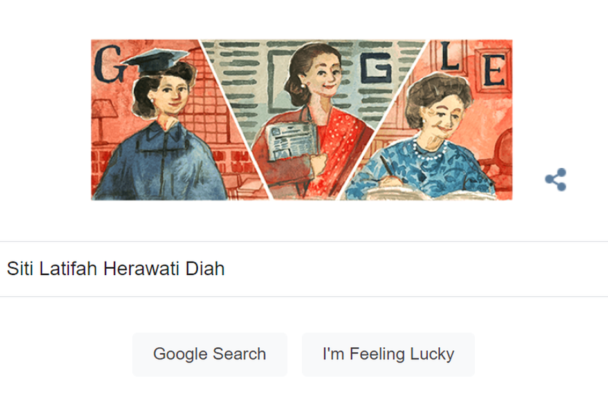This screenshot has width=608, height=405.
Task: Click the framed letter L in the doodle
Action: click(451, 56)
